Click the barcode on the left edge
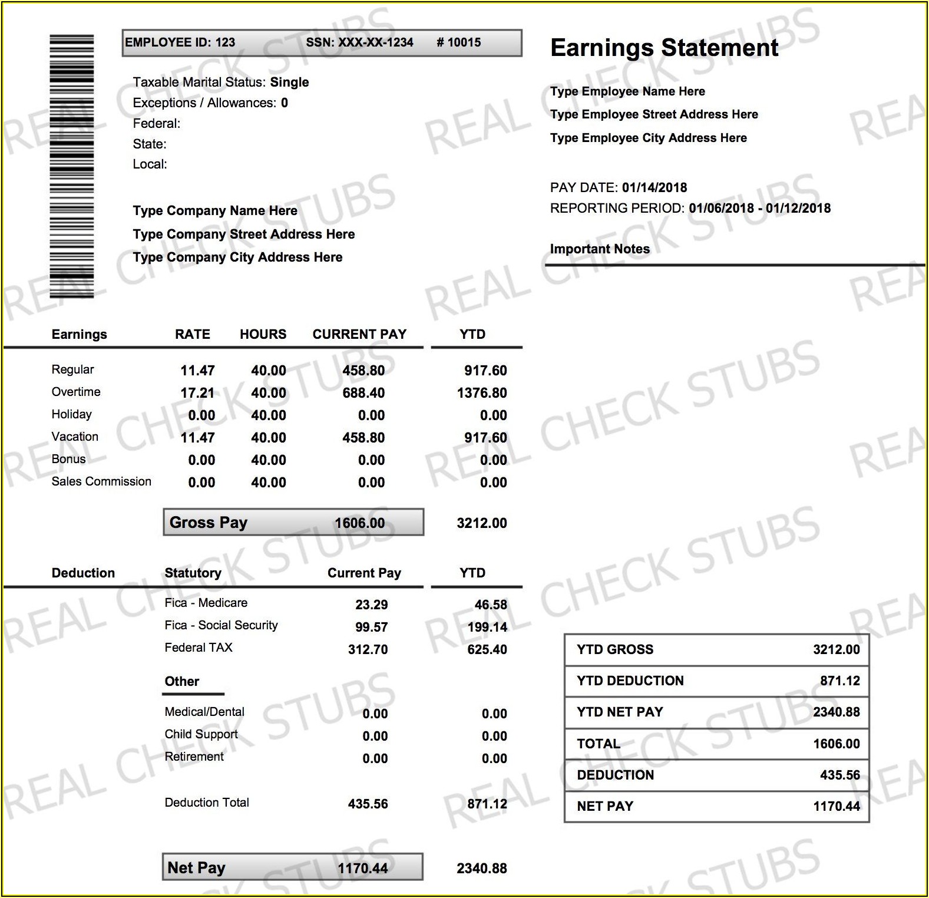This screenshot has height=898, width=929. 71,166
